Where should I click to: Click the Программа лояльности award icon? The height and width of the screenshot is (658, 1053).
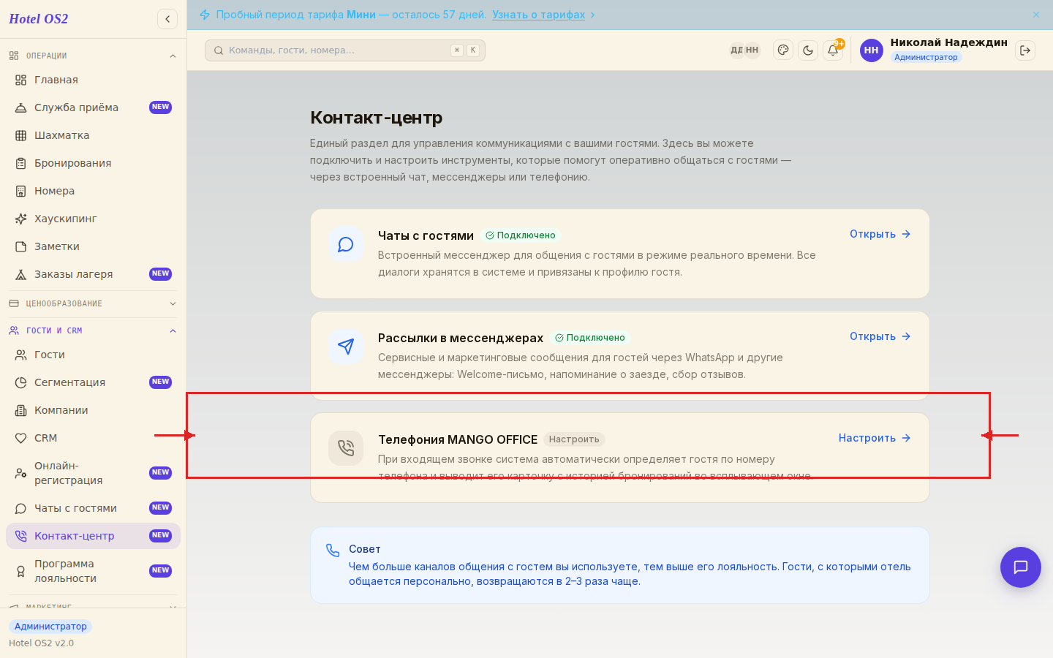coord(21,571)
